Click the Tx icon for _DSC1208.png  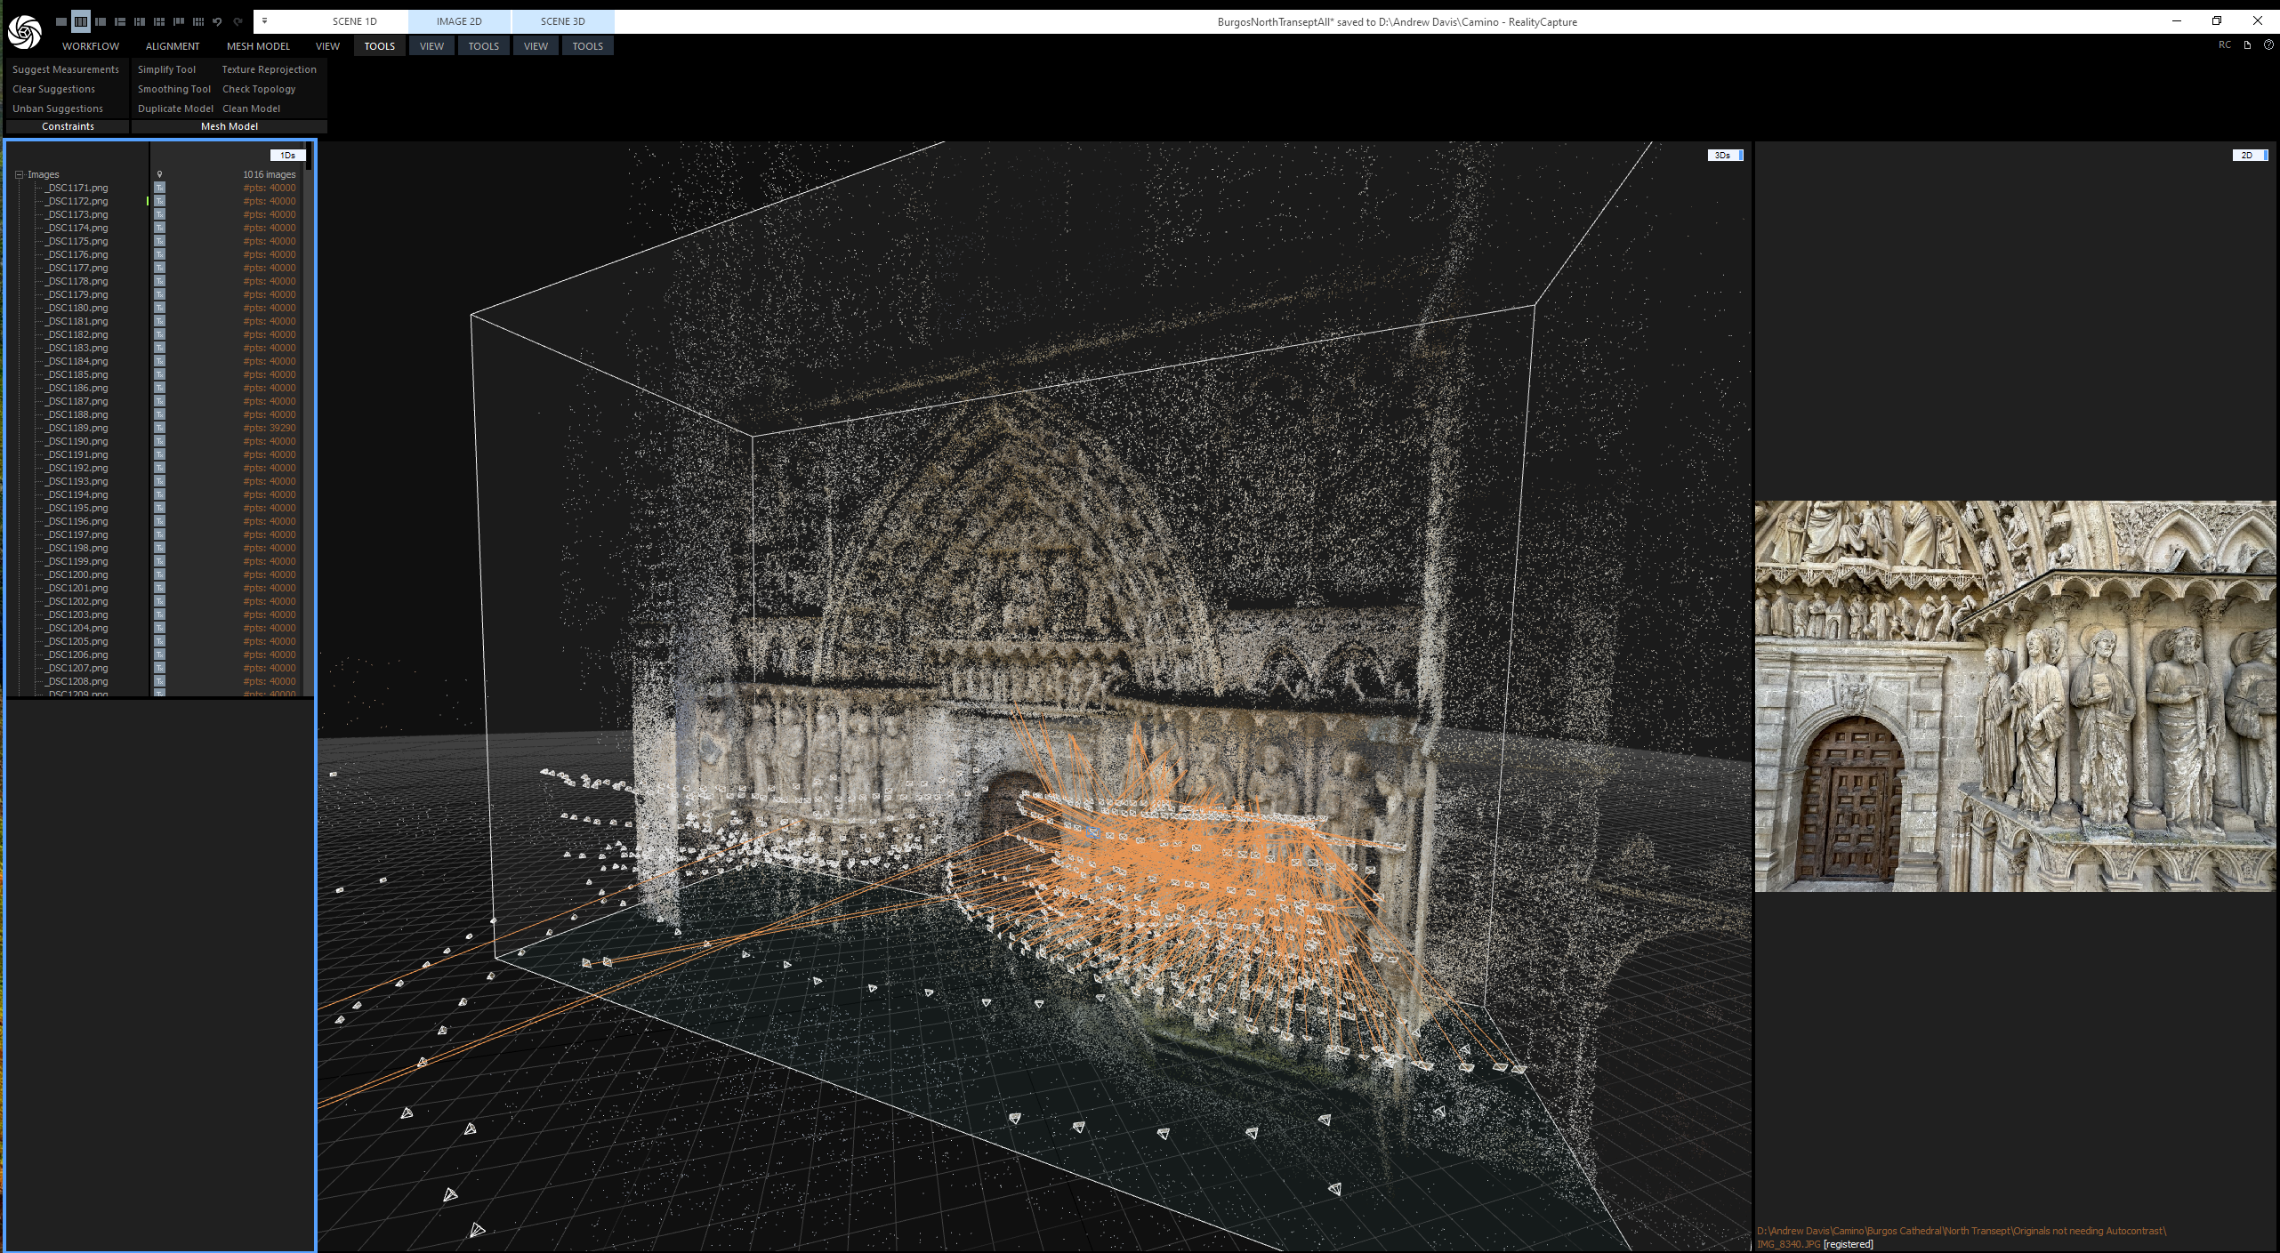coord(160,682)
